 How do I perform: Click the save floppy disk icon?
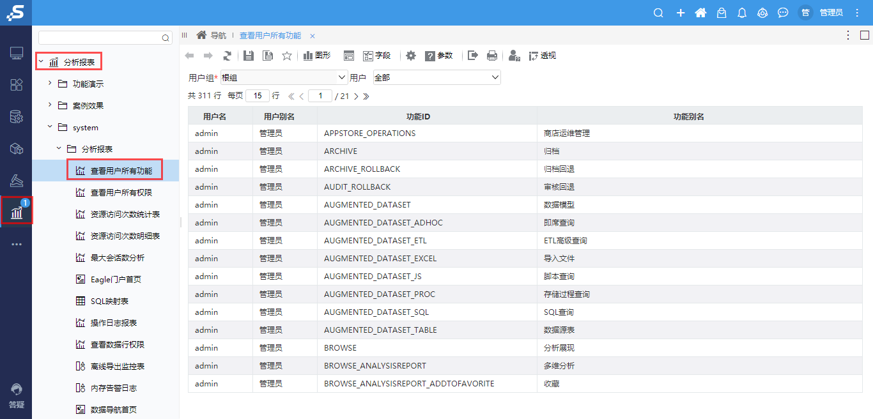click(249, 56)
